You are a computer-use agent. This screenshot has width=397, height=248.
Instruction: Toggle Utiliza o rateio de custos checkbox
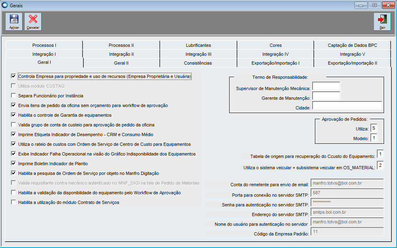tap(13, 144)
